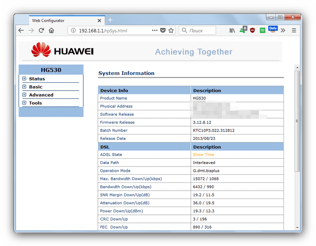Go back to the previous page

pyautogui.click(x=21, y=30)
